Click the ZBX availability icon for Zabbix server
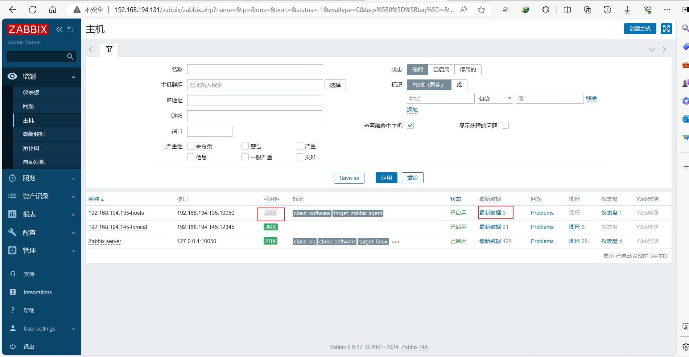 (x=271, y=241)
